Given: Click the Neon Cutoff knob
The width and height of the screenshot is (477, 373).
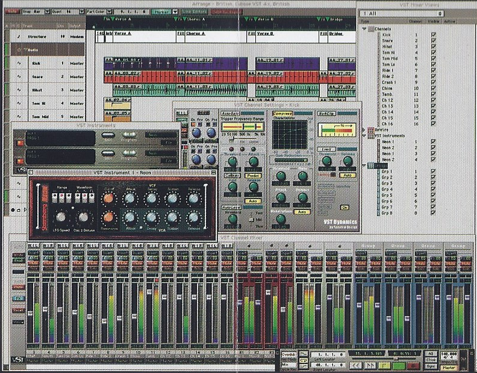Looking at the screenshot, I should pyautogui.click(x=108, y=198).
